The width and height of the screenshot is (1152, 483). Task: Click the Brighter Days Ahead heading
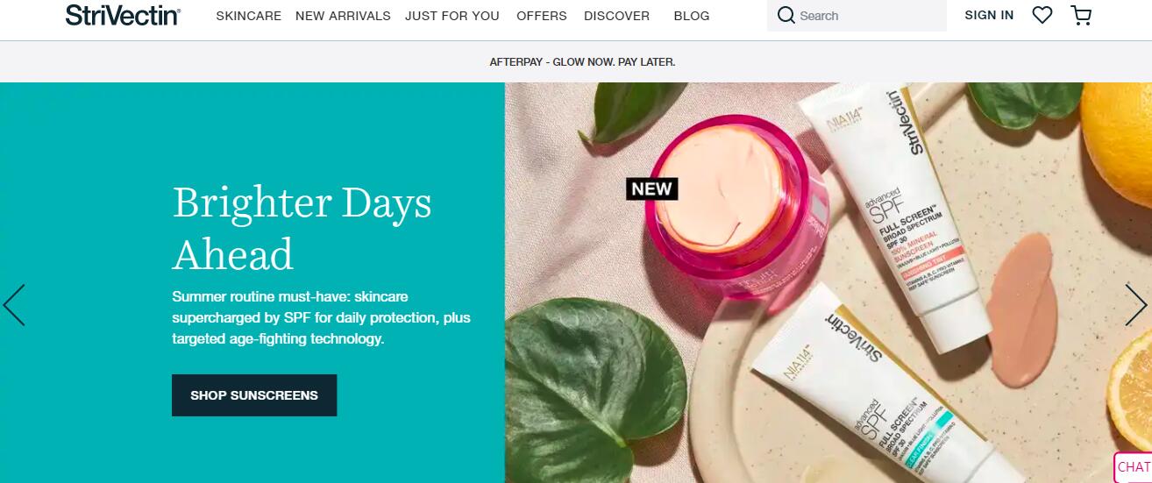point(302,229)
